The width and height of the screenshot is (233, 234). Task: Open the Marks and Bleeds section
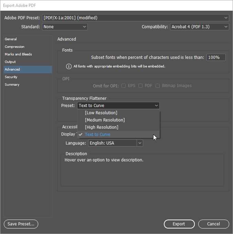[x=18, y=54]
